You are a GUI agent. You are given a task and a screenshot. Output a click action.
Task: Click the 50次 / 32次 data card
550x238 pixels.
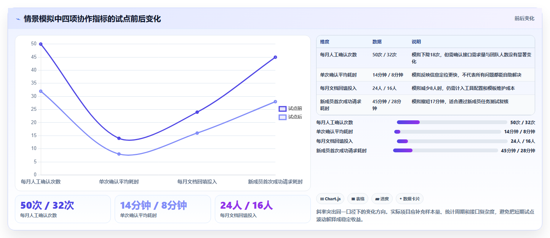click(x=63, y=209)
